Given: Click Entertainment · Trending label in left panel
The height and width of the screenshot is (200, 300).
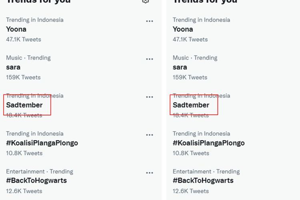Looking at the screenshot, I should coord(40,172).
